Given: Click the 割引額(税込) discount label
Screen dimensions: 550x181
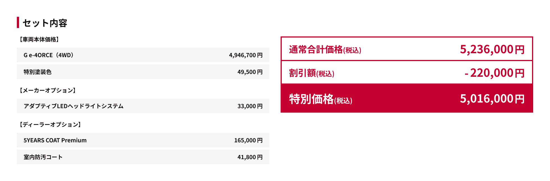Looking at the screenshot, I should [x=311, y=73].
